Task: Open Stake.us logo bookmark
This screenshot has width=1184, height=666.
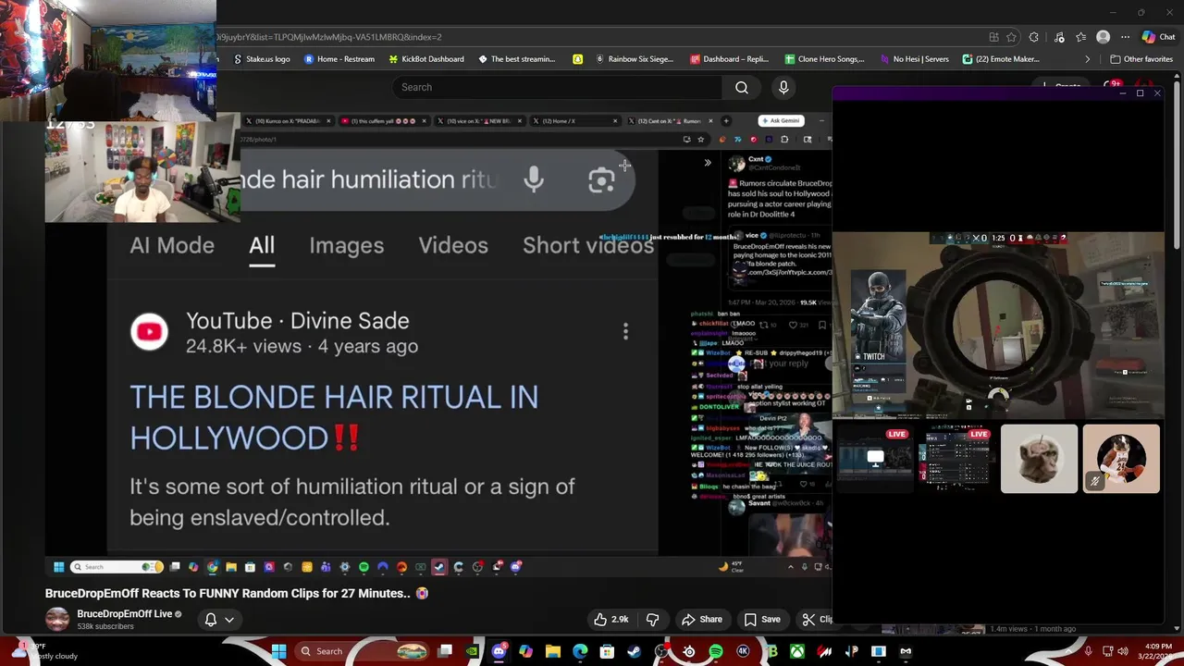Action: tap(262, 59)
